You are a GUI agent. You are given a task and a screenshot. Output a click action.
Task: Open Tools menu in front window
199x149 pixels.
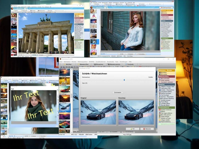(117, 62)
